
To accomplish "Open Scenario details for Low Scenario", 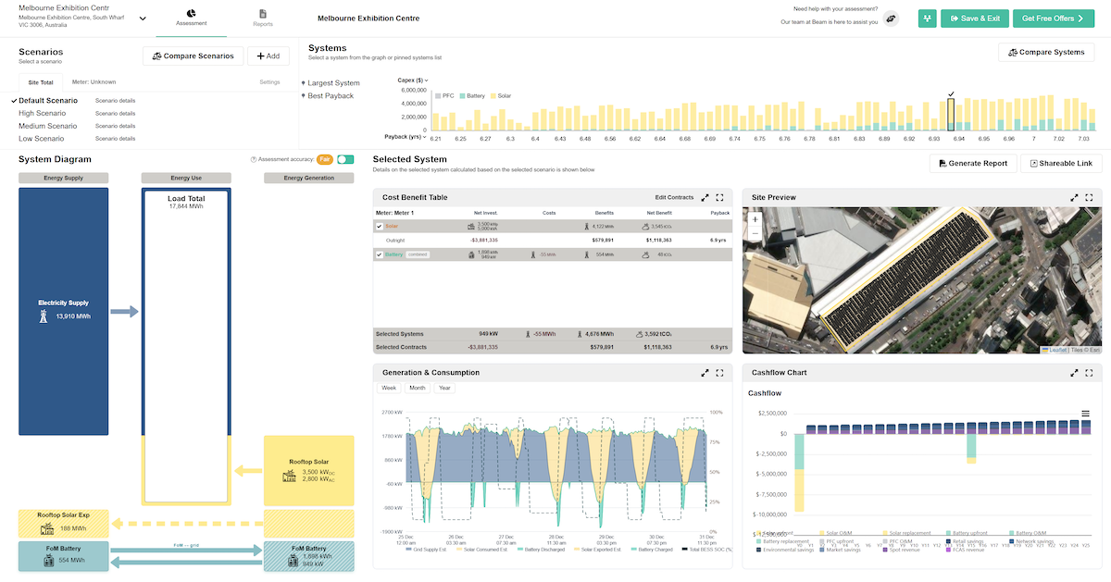I will click(116, 139).
